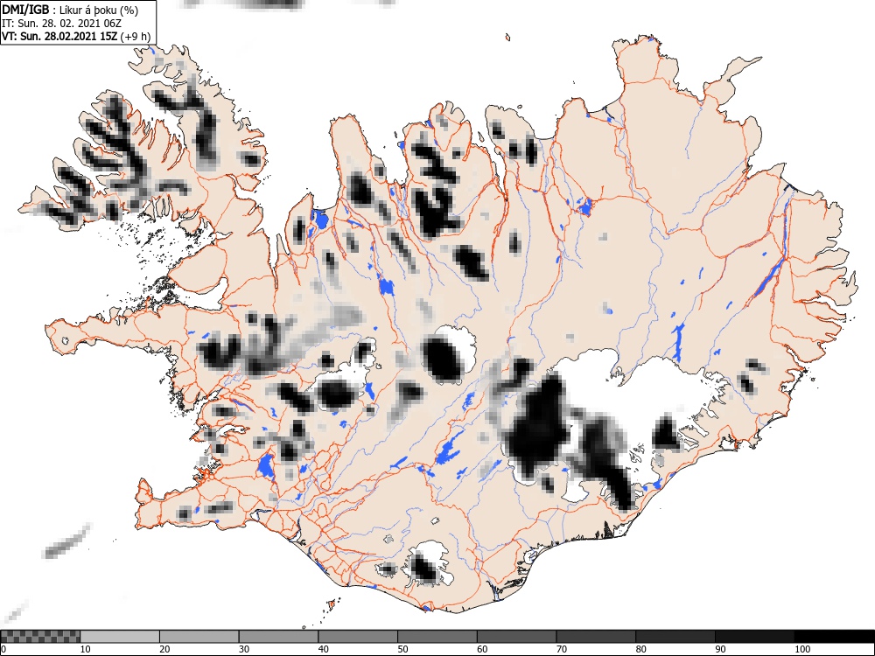Click the black swatch right of 100
The image size is (875, 656).
coord(834,637)
